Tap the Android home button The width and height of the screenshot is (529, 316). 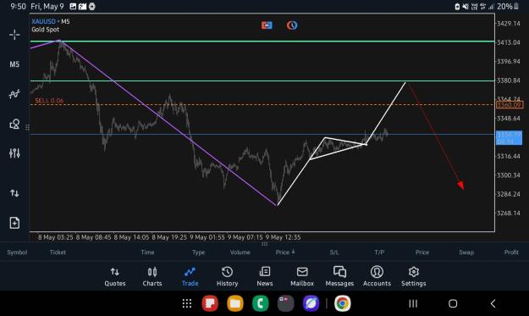click(453, 303)
